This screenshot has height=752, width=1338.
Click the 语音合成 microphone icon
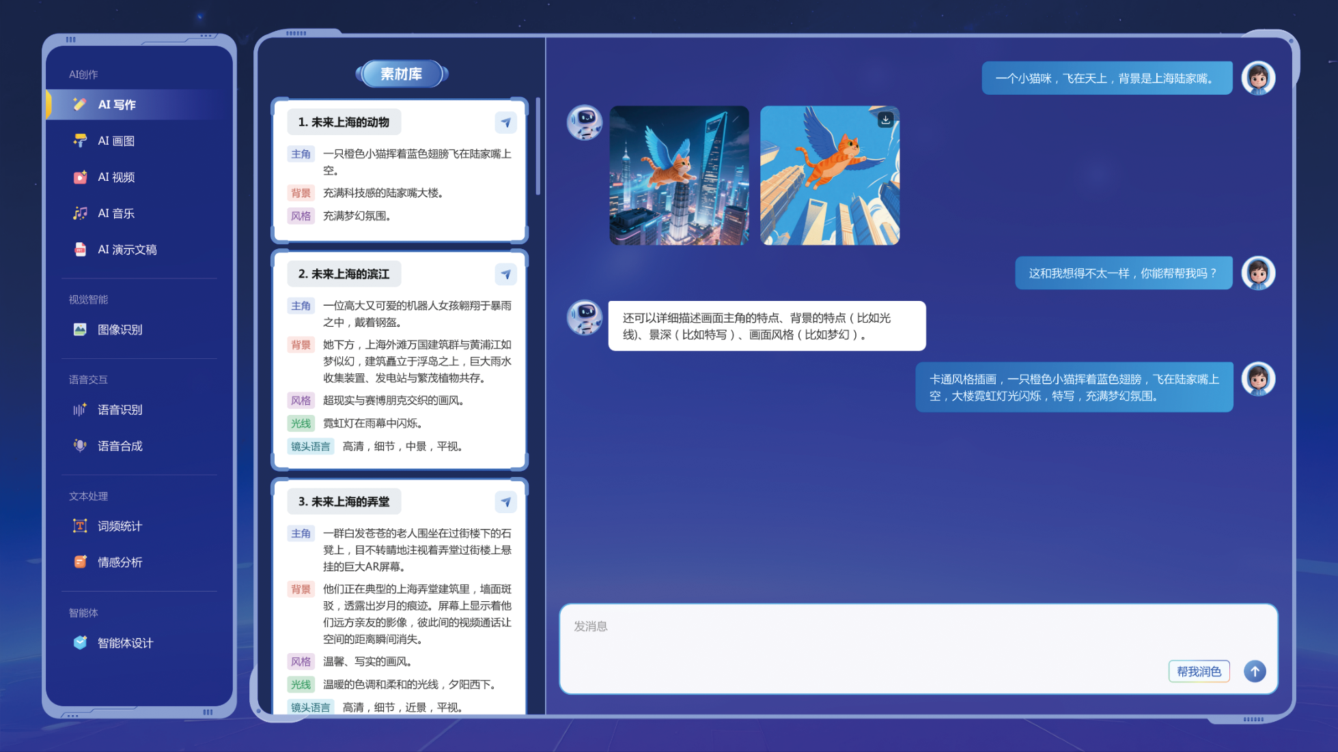coord(80,446)
